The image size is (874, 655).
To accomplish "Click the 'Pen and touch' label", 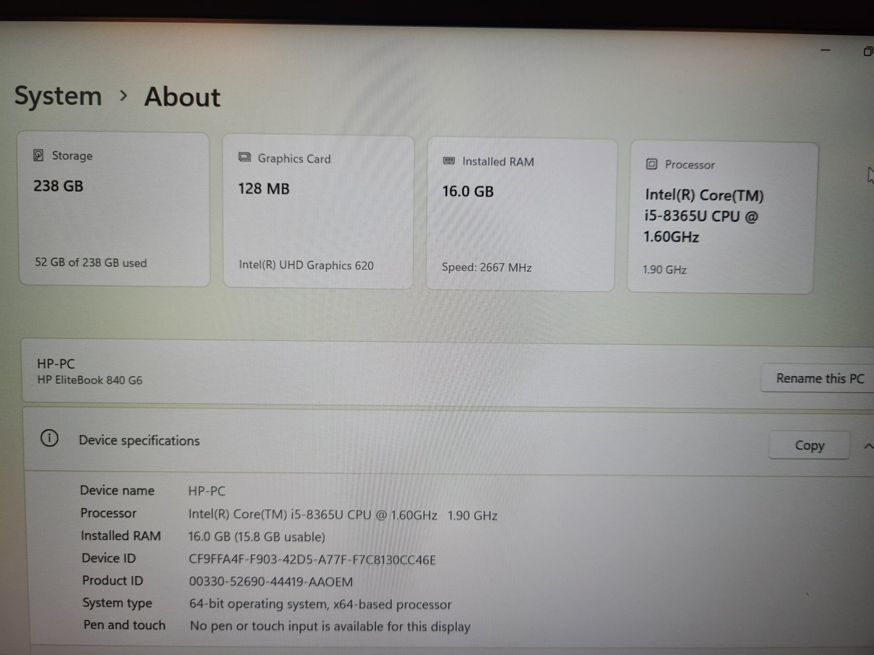I will 124,626.
